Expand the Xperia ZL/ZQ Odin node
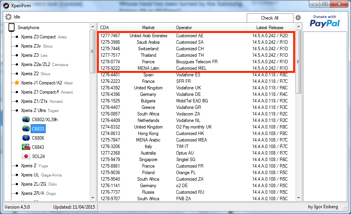Screen dimensions: 351x214 pos(17,184)
